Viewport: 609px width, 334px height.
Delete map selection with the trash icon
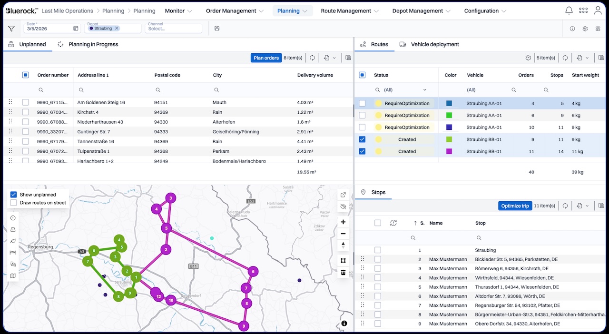(x=343, y=273)
